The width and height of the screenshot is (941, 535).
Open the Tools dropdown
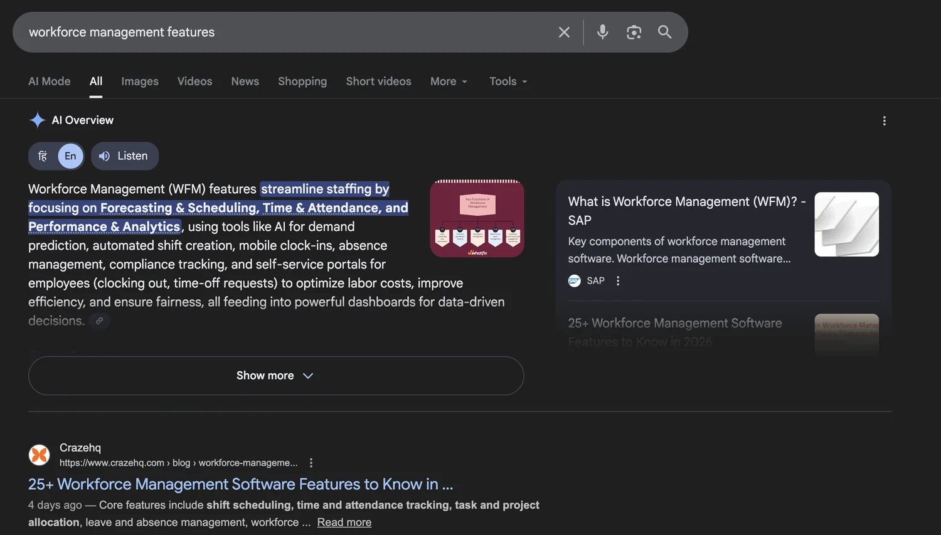[x=508, y=82]
